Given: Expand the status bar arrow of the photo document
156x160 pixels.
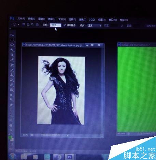Looking at the screenshot, I should pos(68,136).
